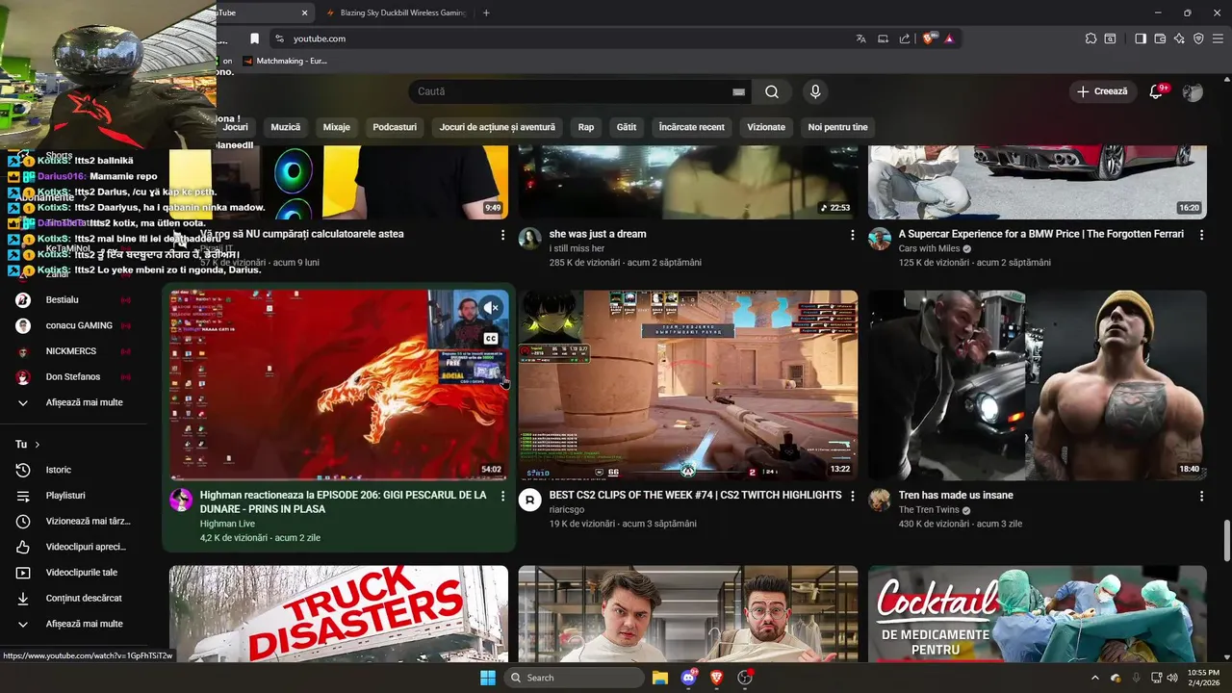The image size is (1232, 693).
Task: Open the on-screen keyboard icon in search box
Action: point(738,91)
